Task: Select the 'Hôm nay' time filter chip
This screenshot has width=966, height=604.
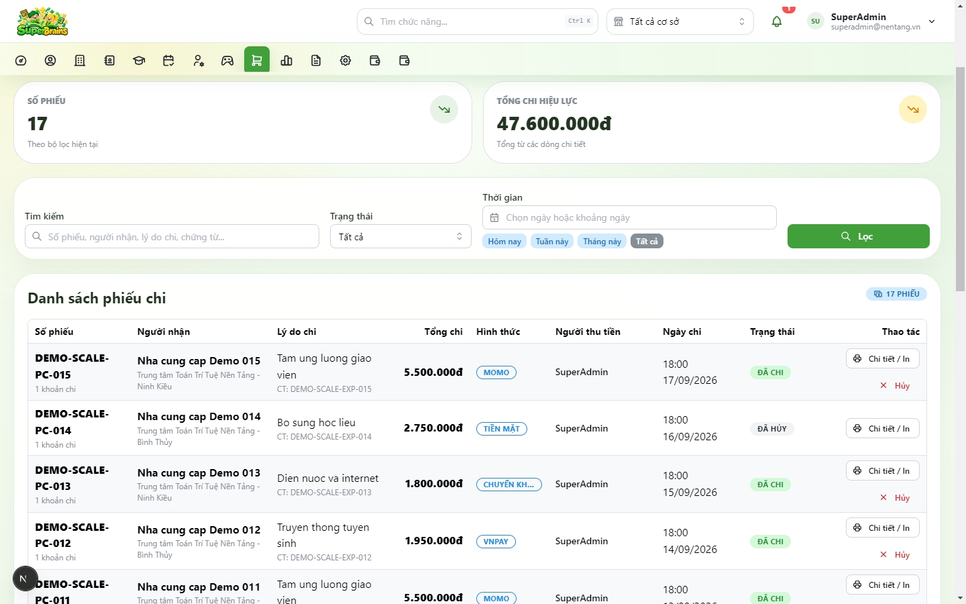Action: click(x=504, y=242)
